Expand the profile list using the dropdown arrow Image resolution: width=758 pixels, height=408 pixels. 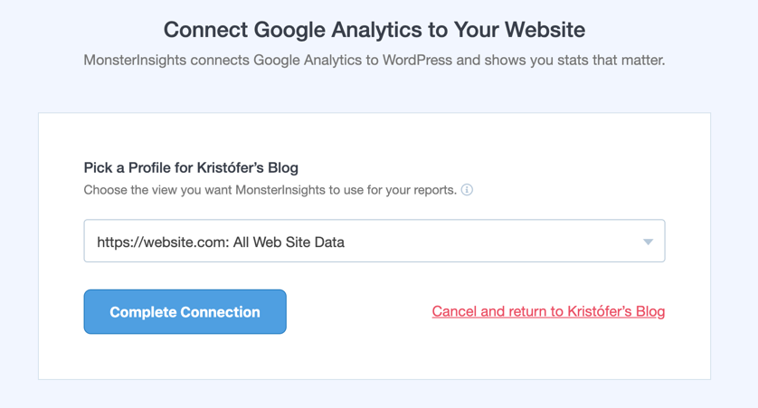click(648, 242)
